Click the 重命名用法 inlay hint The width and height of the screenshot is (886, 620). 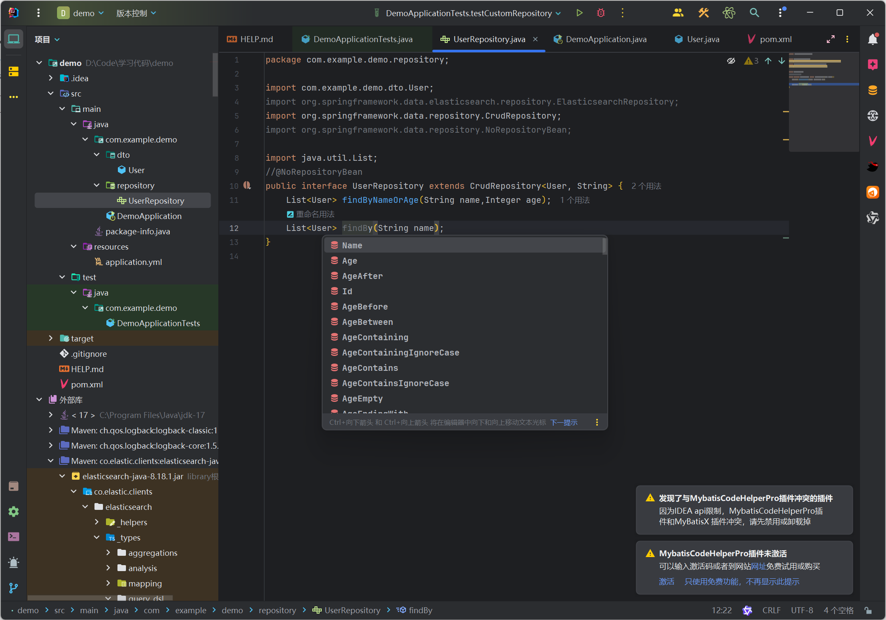tap(311, 214)
